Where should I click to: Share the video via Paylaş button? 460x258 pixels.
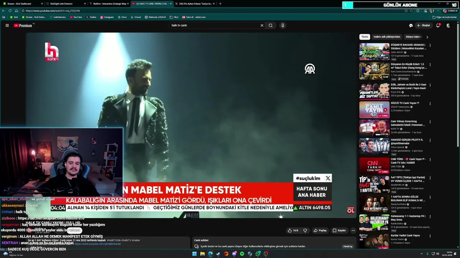tap(320, 230)
